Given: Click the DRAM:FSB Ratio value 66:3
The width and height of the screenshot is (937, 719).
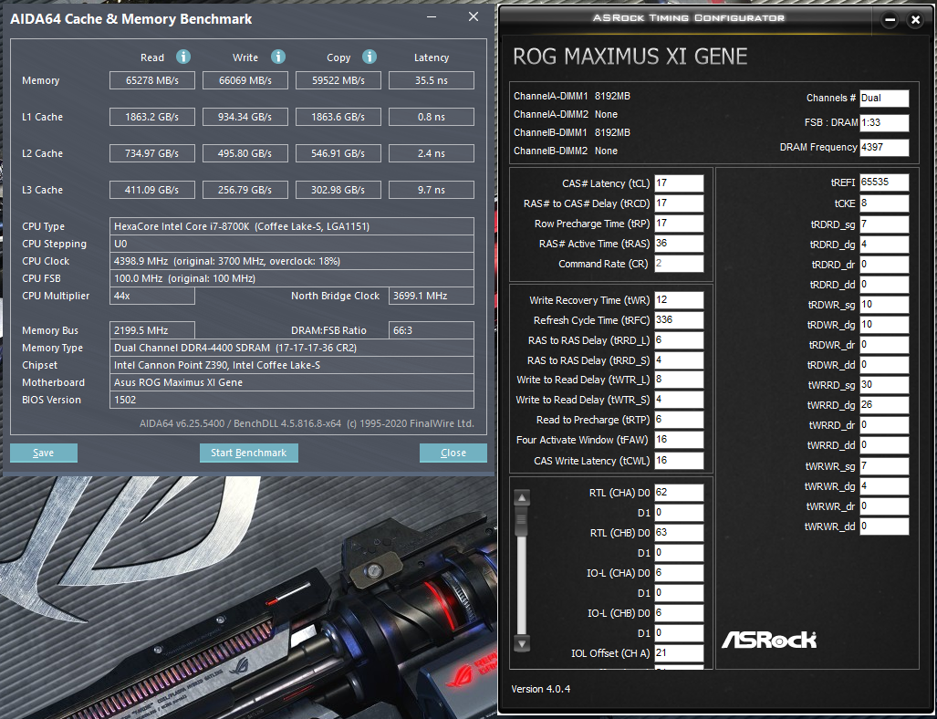Looking at the screenshot, I should tap(432, 330).
